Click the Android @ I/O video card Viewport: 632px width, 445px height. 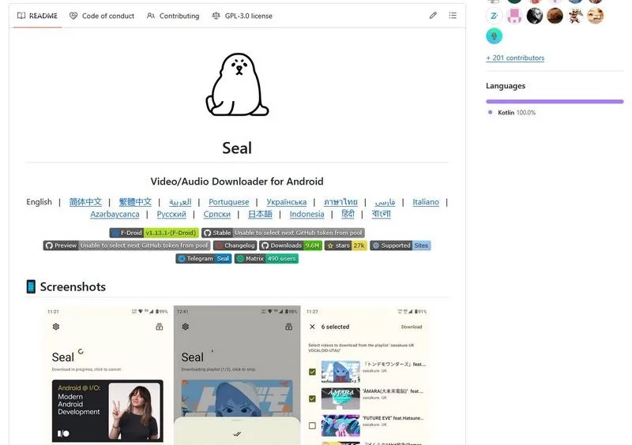click(107, 411)
